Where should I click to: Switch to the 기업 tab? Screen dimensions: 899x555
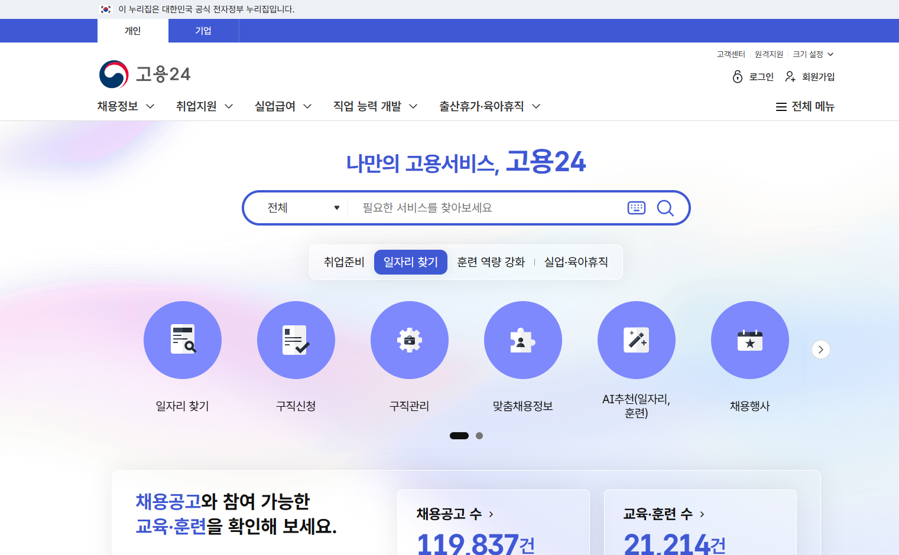(203, 31)
